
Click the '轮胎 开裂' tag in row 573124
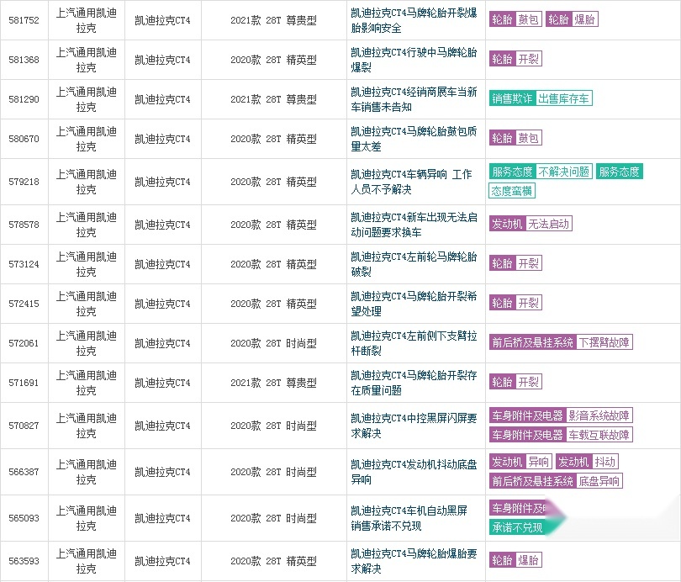[515, 263]
